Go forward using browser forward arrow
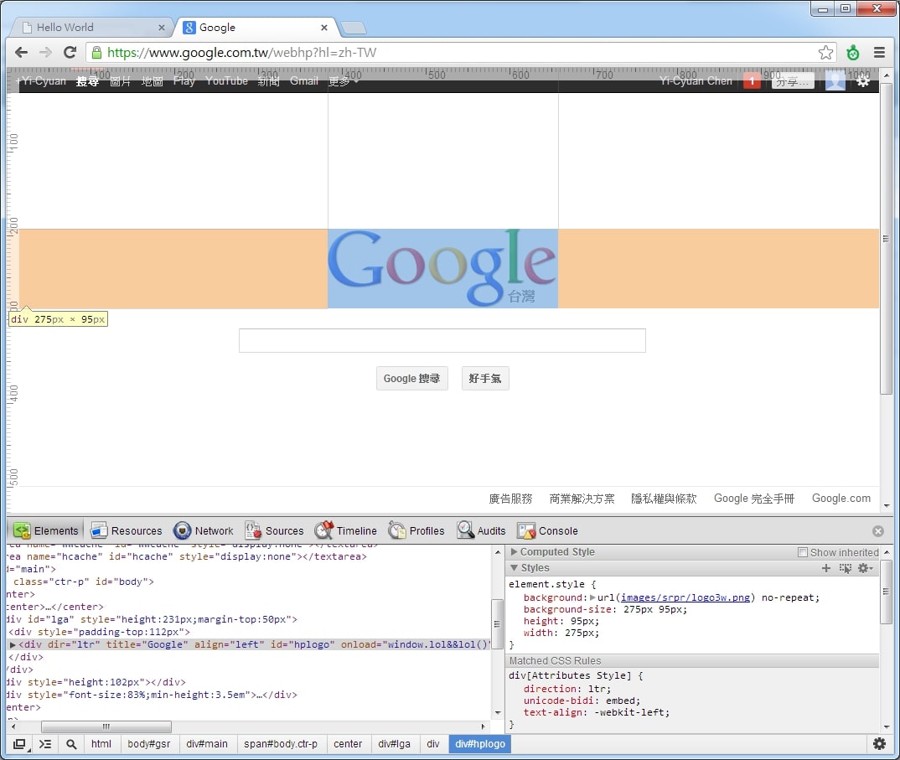The image size is (900, 760). coord(45,53)
